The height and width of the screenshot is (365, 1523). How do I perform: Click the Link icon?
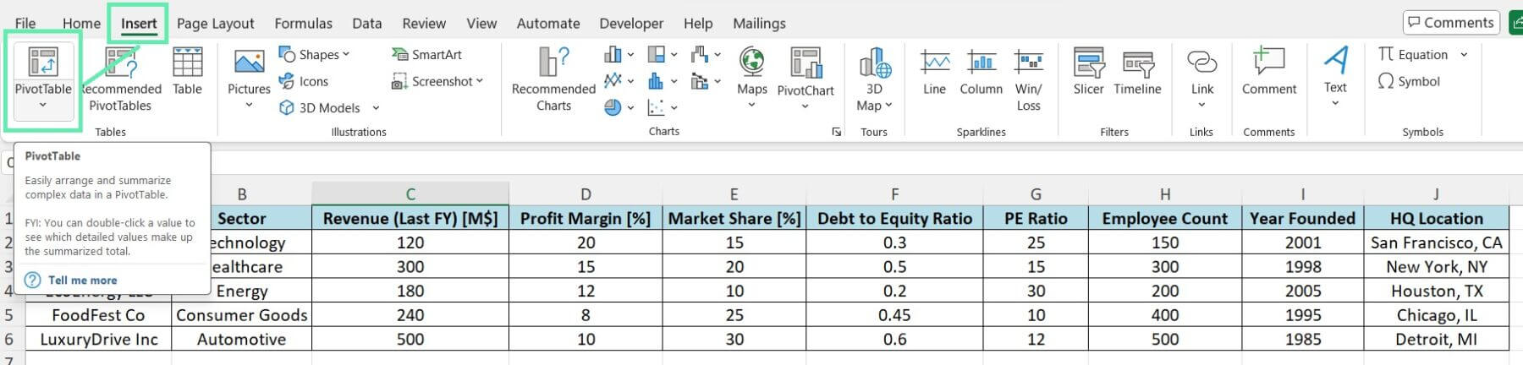[x=1201, y=62]
